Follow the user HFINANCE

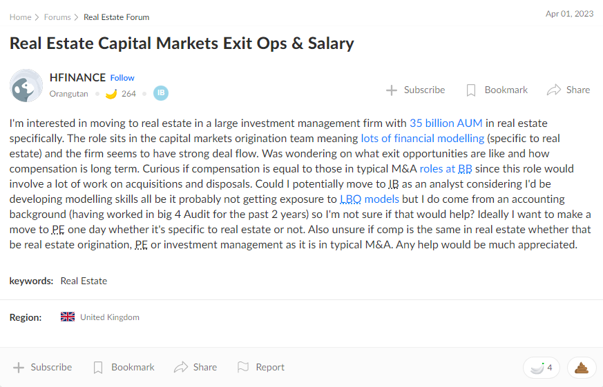(122, 78)
